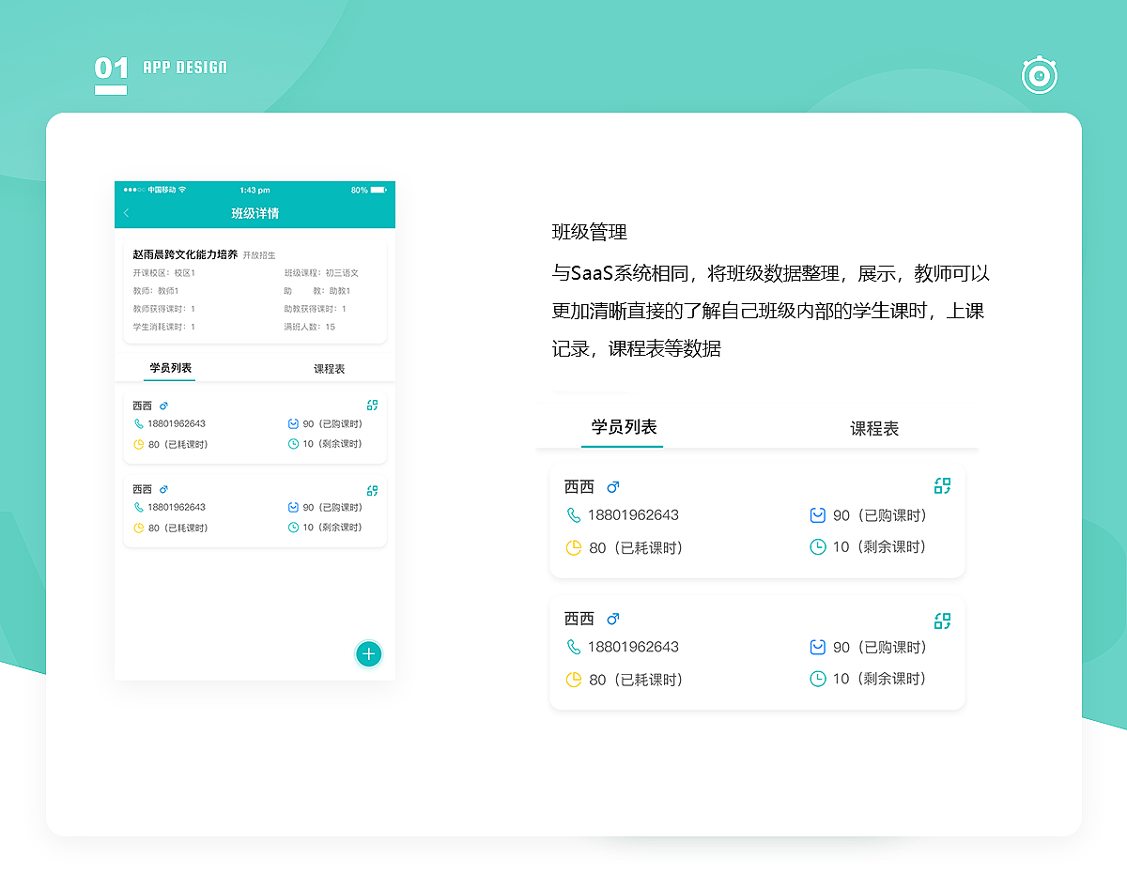
Task: Tap 中国移动 carrier label in status bar
Action: [x=162, y=190]
